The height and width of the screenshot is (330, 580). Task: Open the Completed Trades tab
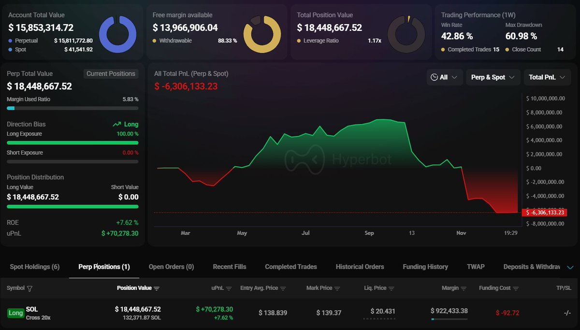point(291,267)
